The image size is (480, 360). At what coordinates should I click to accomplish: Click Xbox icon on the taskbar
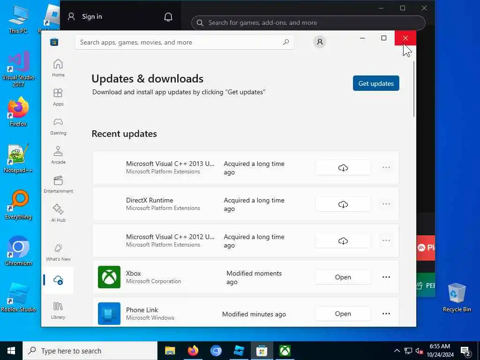[285, 351]
